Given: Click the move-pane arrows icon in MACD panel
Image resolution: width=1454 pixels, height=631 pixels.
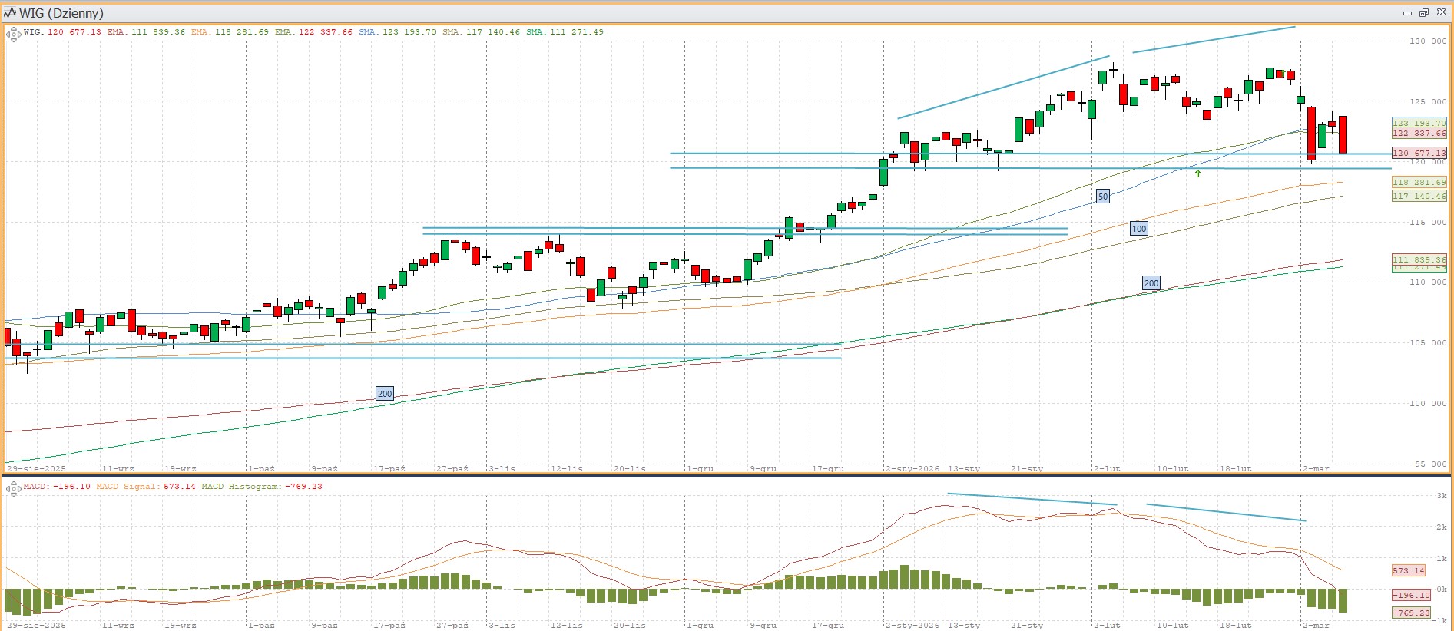Looking at the screenshot, I should 13,487.
